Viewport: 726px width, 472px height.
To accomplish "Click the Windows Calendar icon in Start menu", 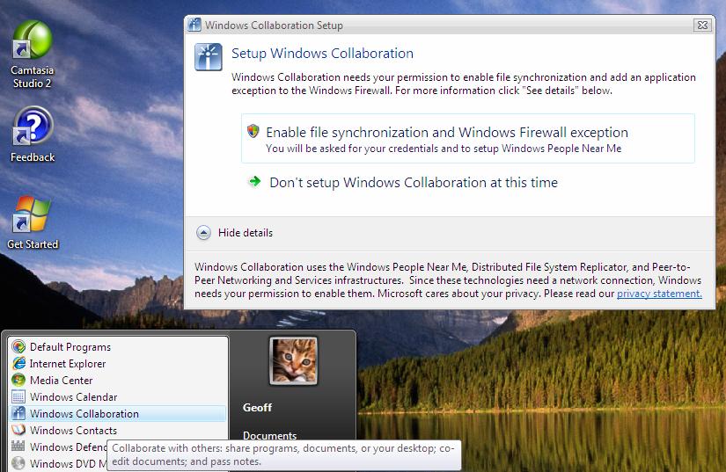I will click(18, 396).
